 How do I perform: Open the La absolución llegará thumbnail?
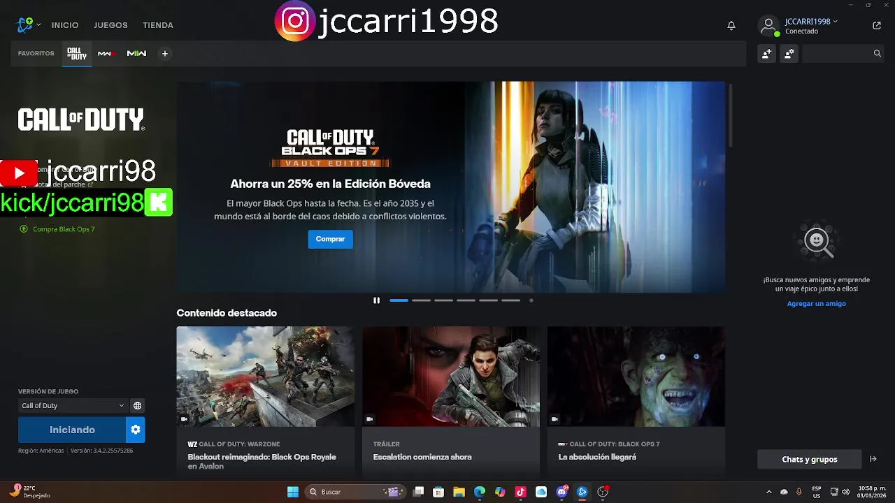click(x=636, y=377)
